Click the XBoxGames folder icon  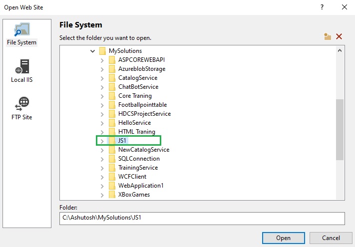(x=112, y=195)
